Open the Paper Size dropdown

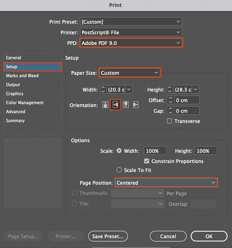130,73
